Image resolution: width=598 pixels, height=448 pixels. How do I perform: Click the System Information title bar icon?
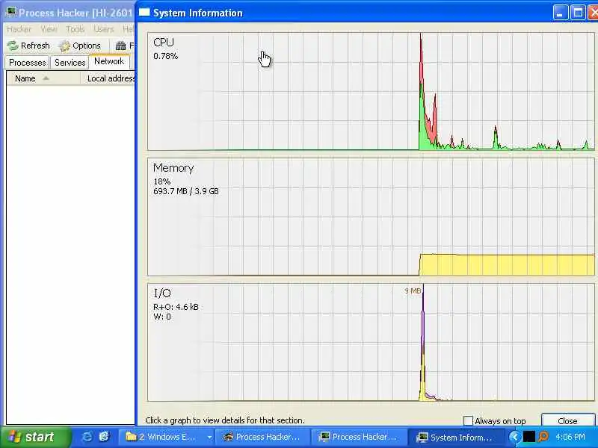click(x=144, y=13)
